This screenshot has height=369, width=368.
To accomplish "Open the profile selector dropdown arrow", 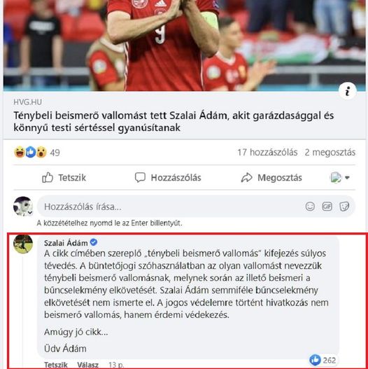I will 347,178.
